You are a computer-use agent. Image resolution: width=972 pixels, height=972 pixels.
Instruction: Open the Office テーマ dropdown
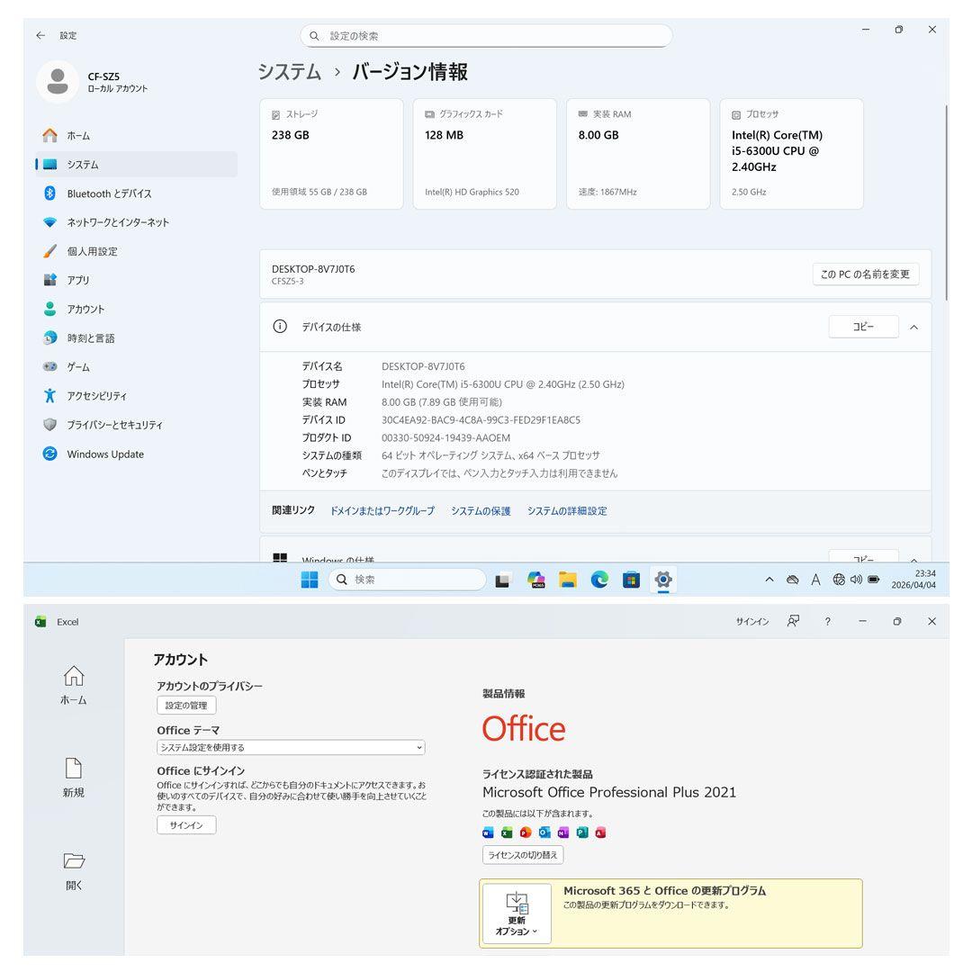coord(291,748)
